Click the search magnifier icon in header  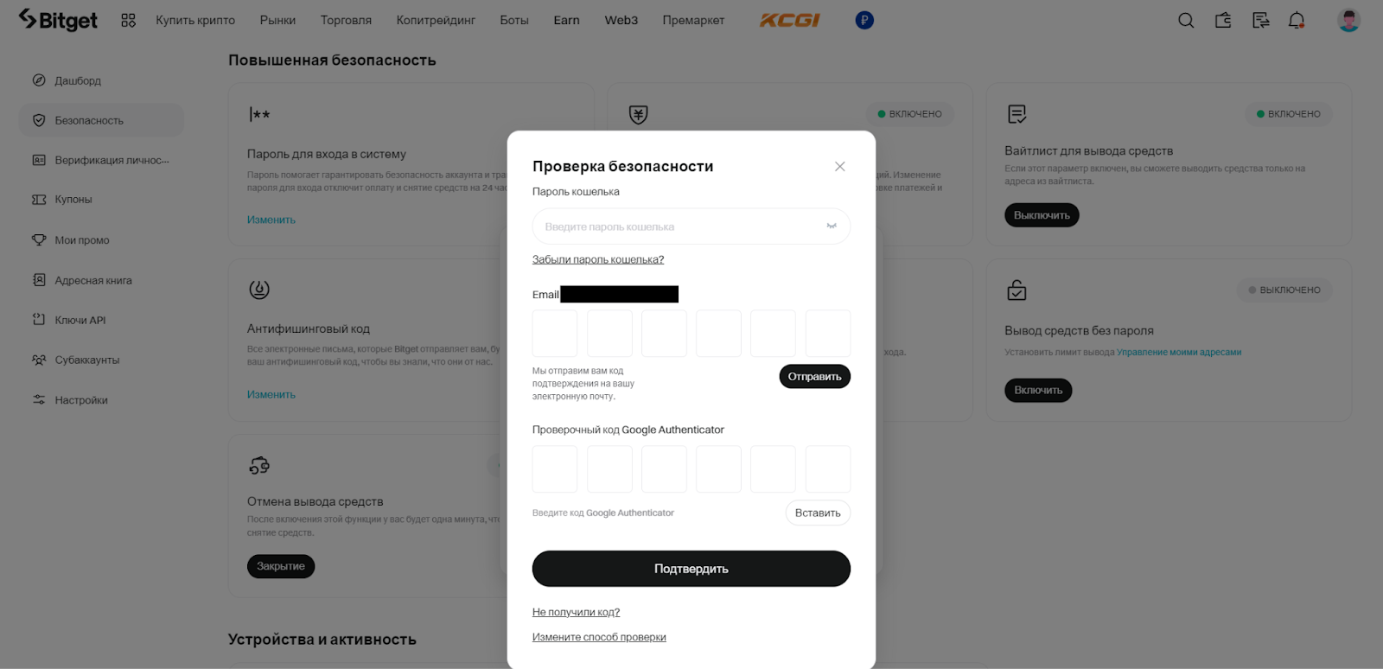tap(1186, 21)
